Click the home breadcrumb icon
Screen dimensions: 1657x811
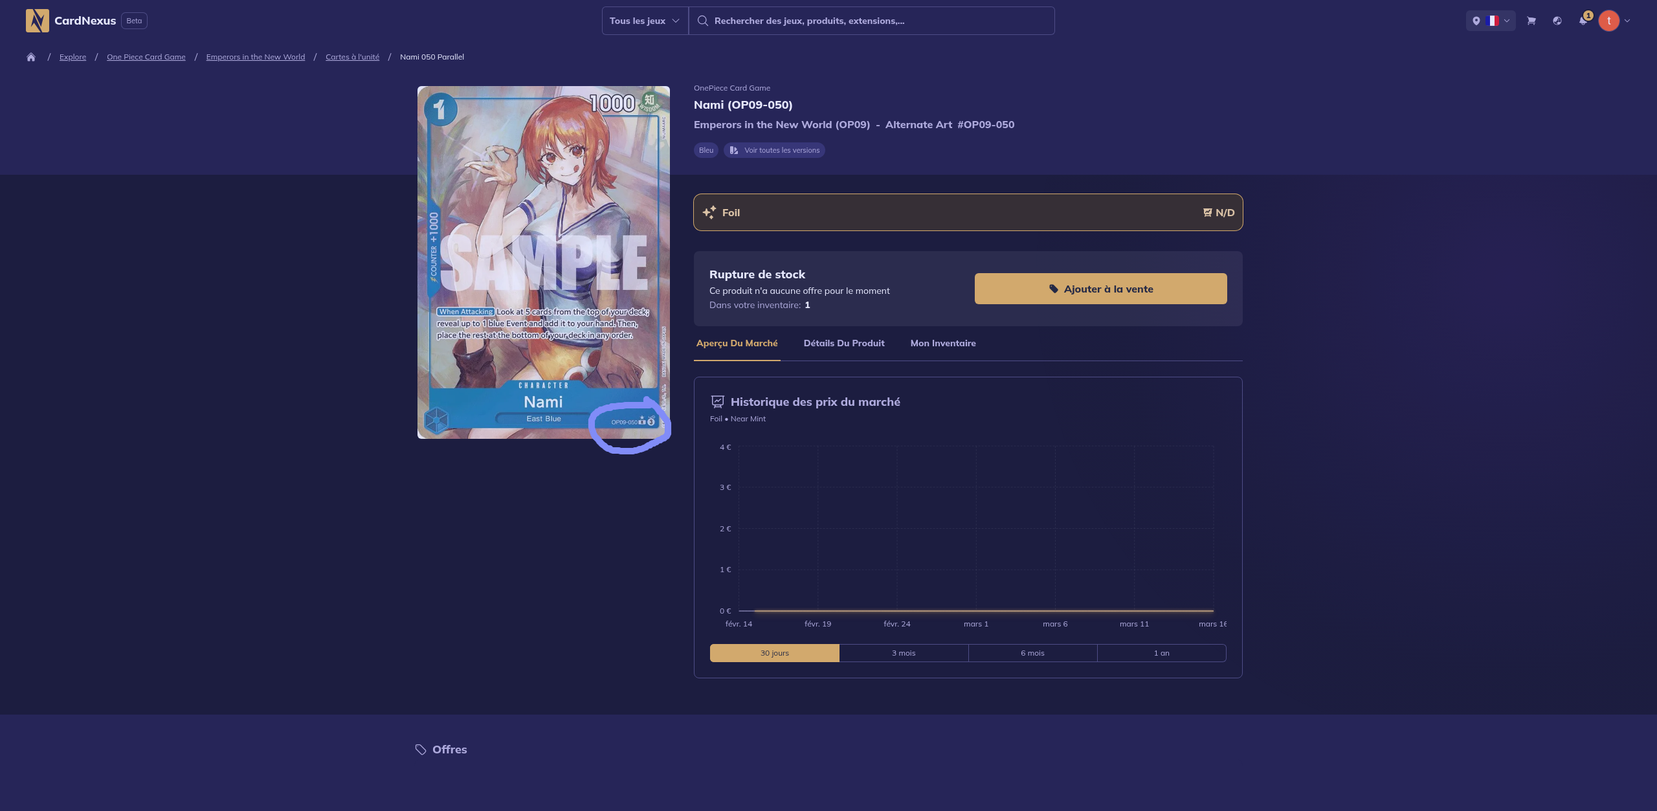[x=30, y=57]
